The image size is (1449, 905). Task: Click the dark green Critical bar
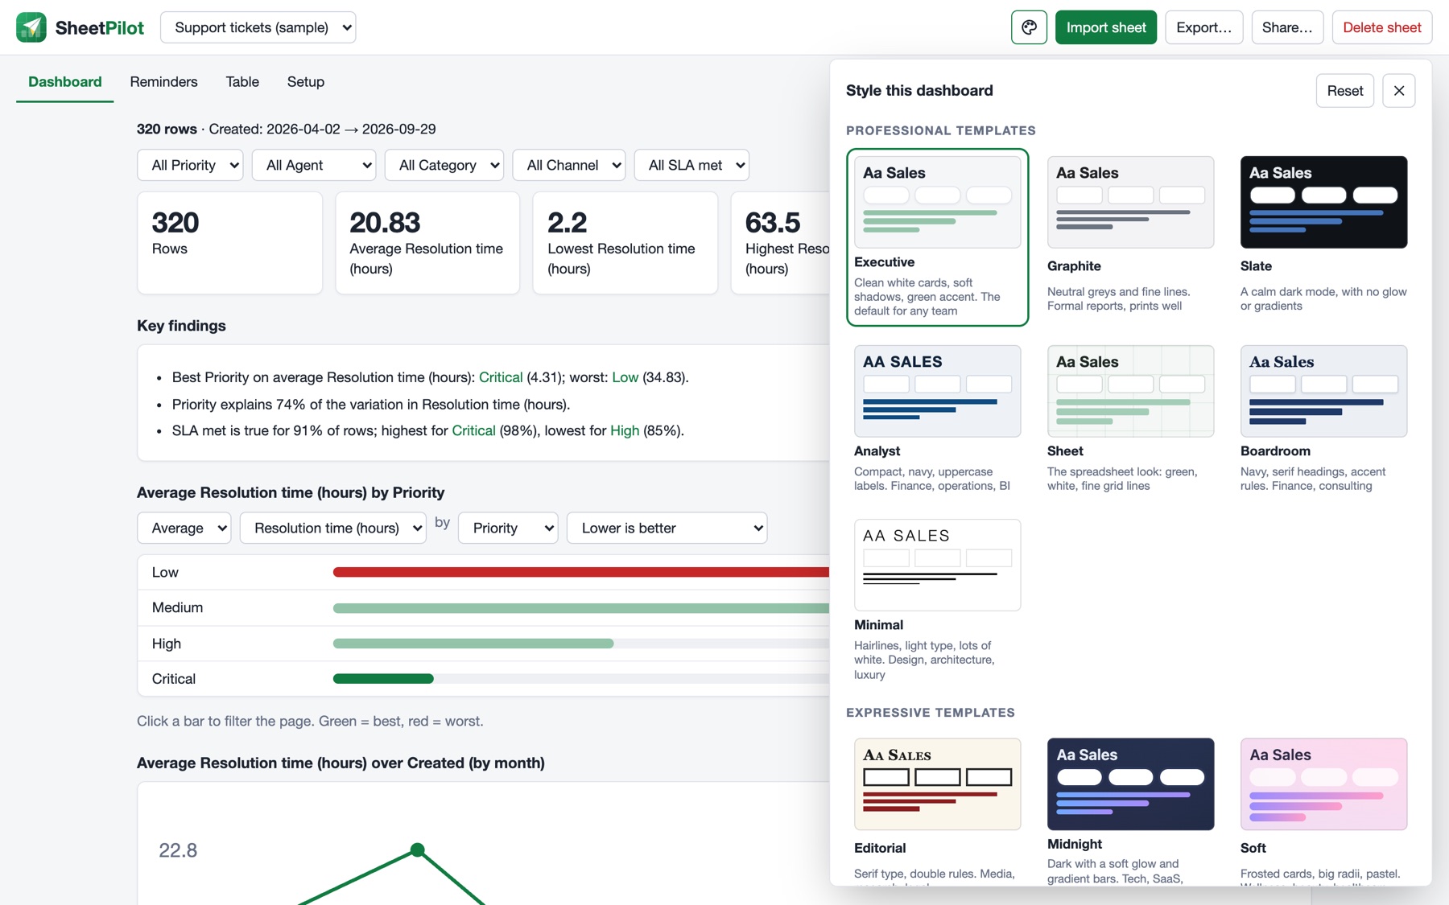click(383, 679)
